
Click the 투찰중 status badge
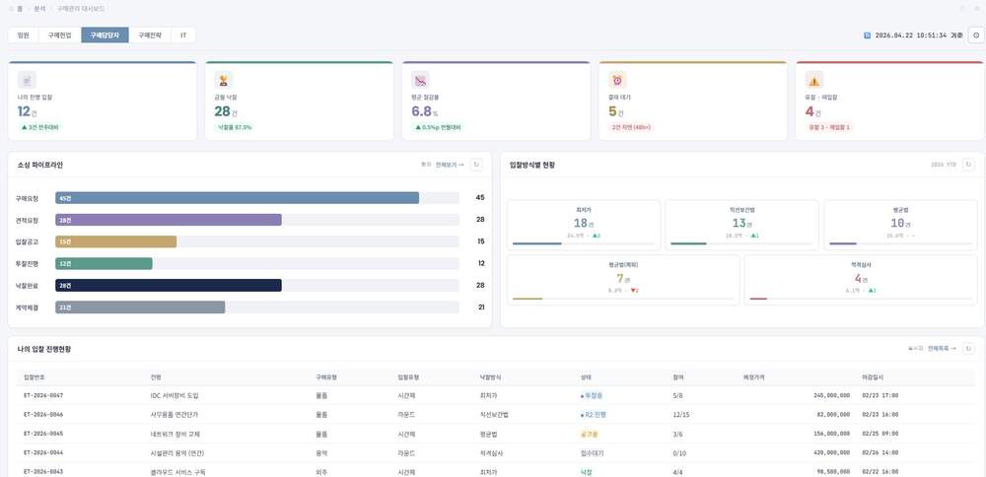click(591, 396)
